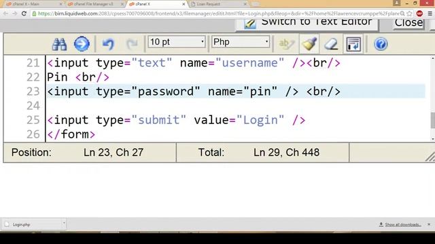Switch to the cPanel X - Main tab
Viewport: 435px width, 244px height.
pos(33,4)
